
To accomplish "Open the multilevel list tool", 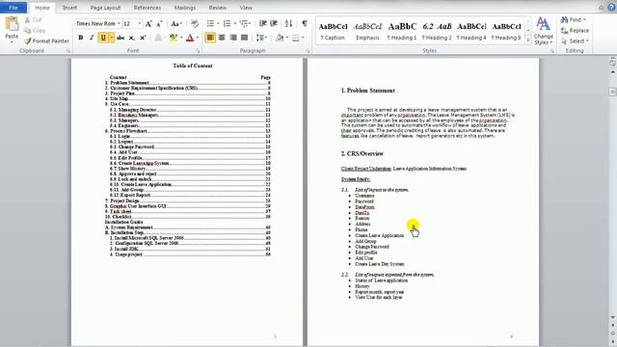I will point(244,24).
